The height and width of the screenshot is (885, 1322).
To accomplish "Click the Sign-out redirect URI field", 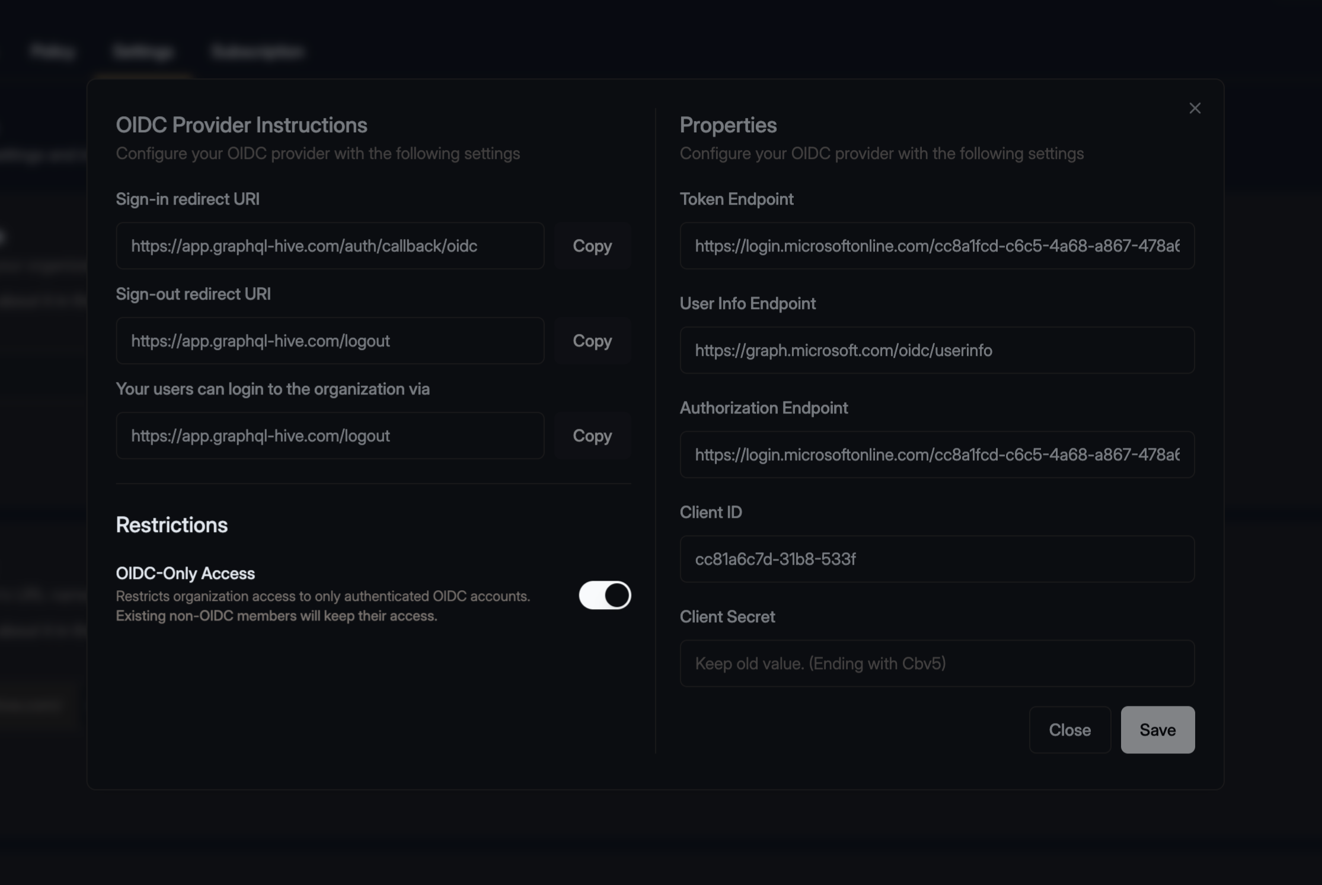I will point(330,340).
